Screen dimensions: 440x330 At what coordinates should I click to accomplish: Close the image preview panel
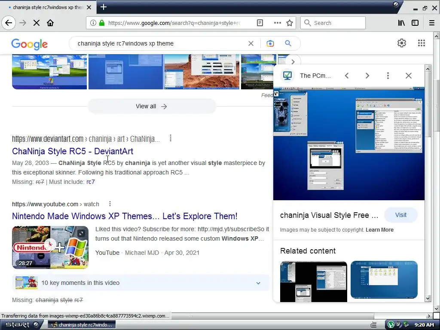tap(409, 76)
